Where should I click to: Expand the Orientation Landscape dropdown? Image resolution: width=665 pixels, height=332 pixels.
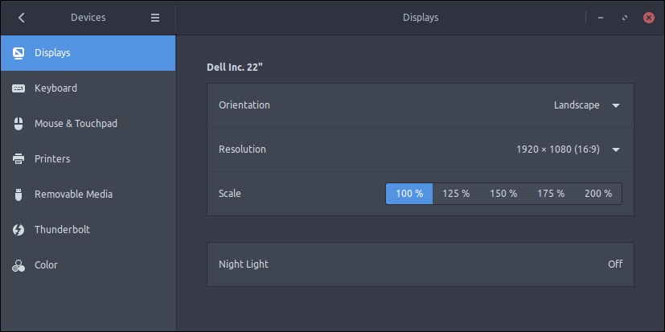587,105
